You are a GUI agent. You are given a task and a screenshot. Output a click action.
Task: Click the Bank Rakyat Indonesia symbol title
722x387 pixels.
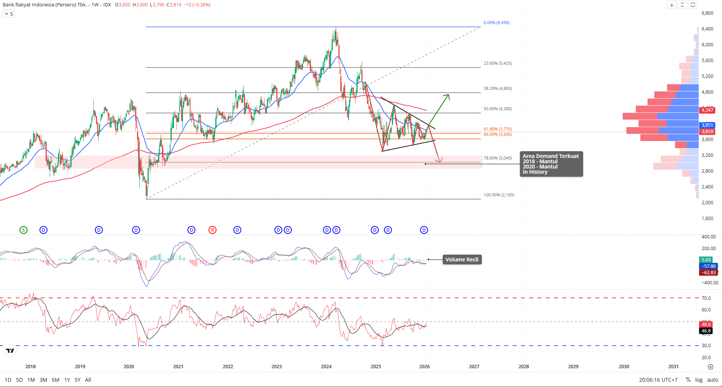[45, 5]
